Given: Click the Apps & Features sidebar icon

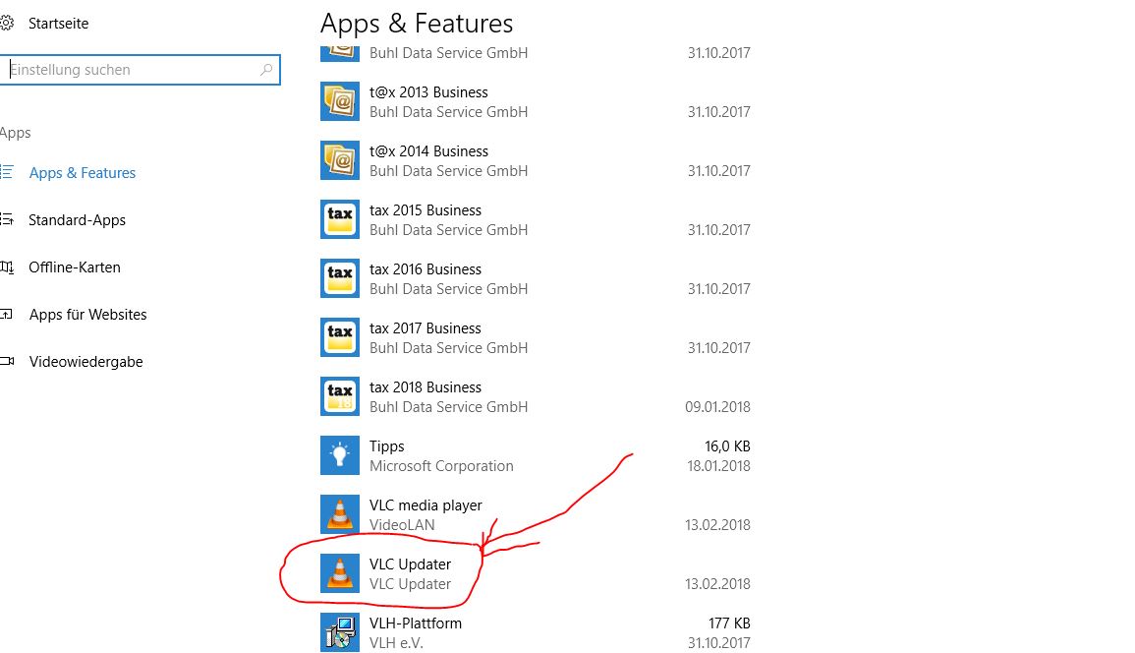Looking at the screenshot, I should (x=7, y=172).
